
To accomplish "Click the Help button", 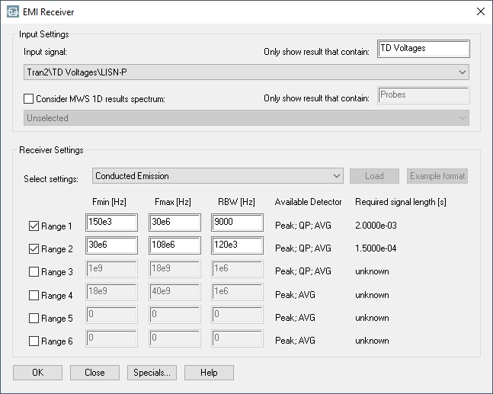I will [209, 373].
